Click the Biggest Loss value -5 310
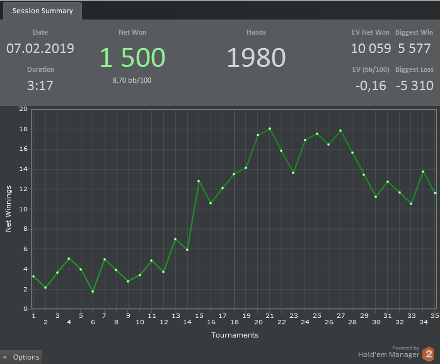The image size is (440, 364). tap(414, 86)
